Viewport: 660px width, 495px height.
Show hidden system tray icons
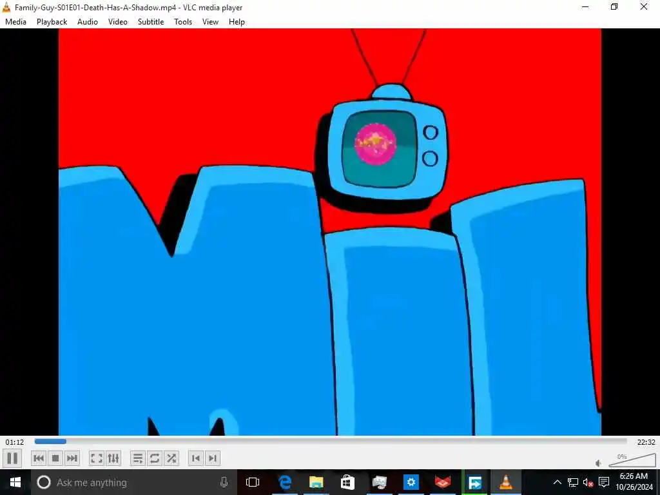click(557, 482)
